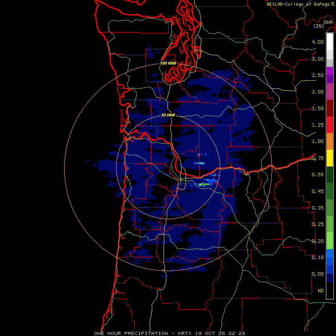Select the 4.00 legend value

[318, 42]
